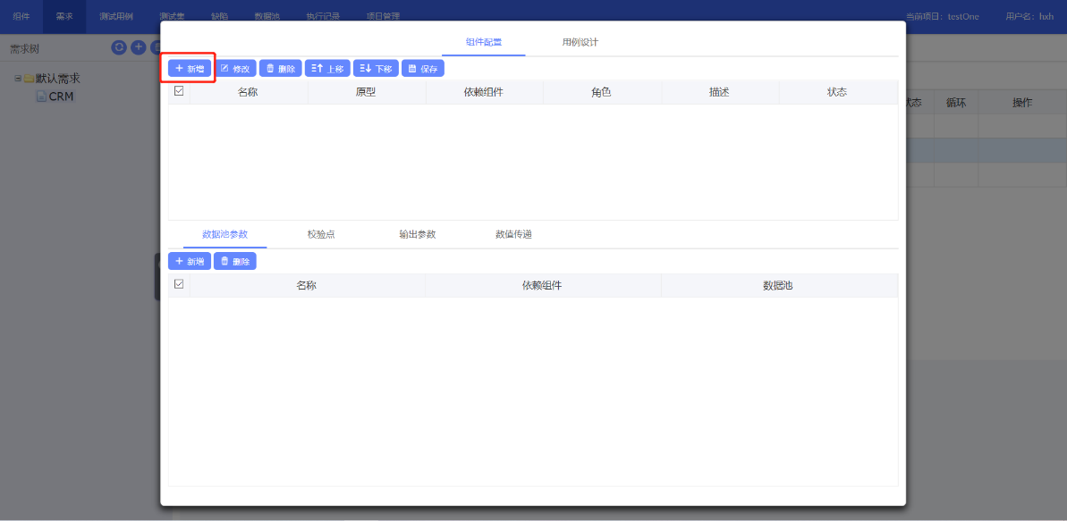This screenshot has width=1067, height=521.
Task: Open 测试用例 in the top navigation
Action: coord(116,16)
